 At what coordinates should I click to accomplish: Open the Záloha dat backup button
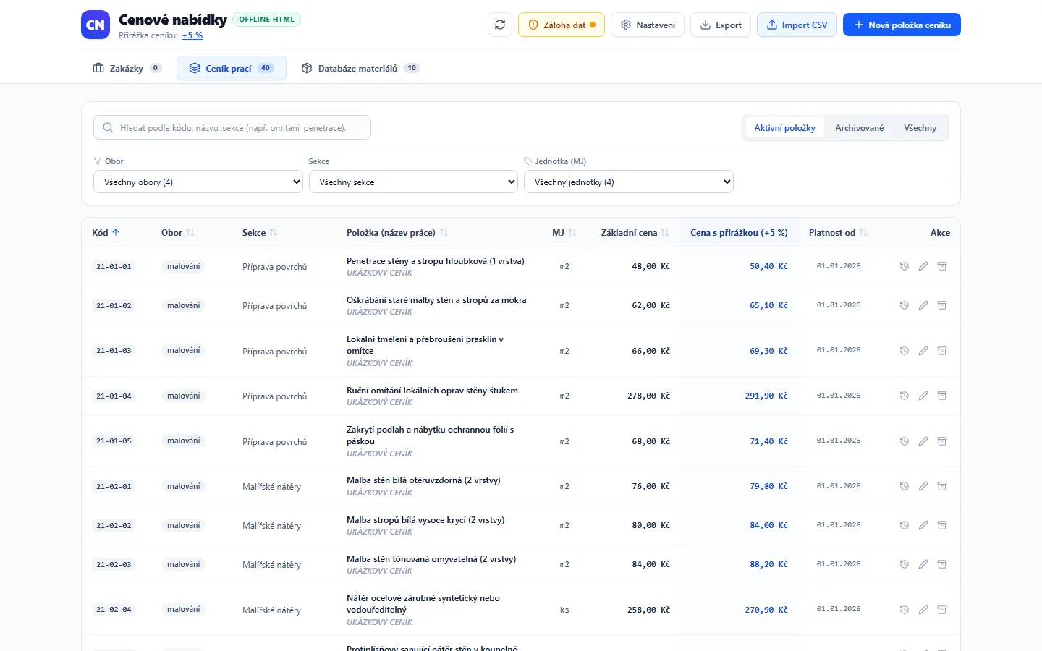pyautogui.click(x=562, y=25)
